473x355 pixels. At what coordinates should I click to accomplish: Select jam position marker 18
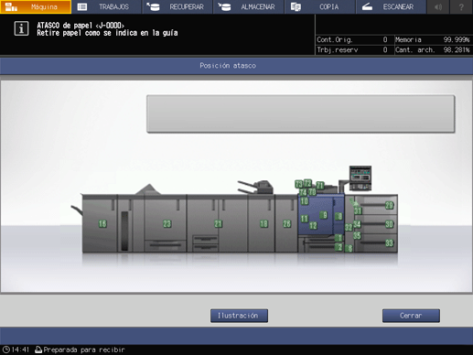coord(263,224)
